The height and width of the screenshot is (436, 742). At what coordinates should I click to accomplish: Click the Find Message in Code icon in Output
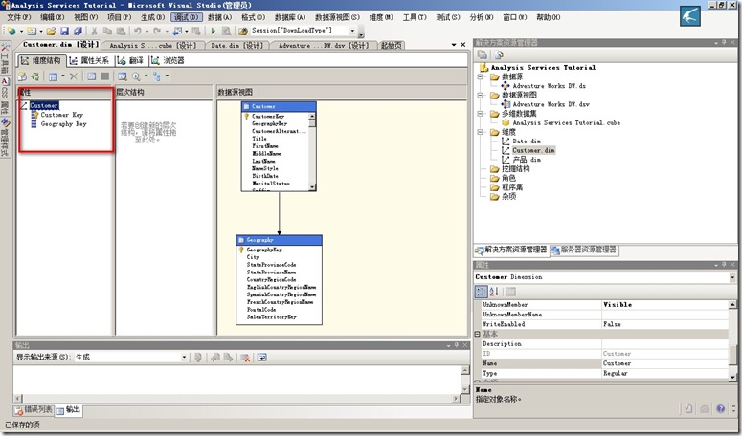(x=198, y=358)
